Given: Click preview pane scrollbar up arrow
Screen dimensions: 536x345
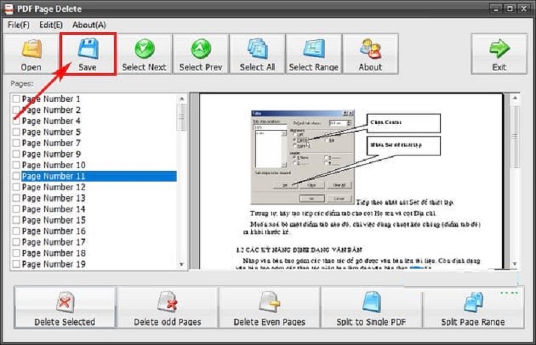Looking at the screenshot, I should click(x=515, y=98).
